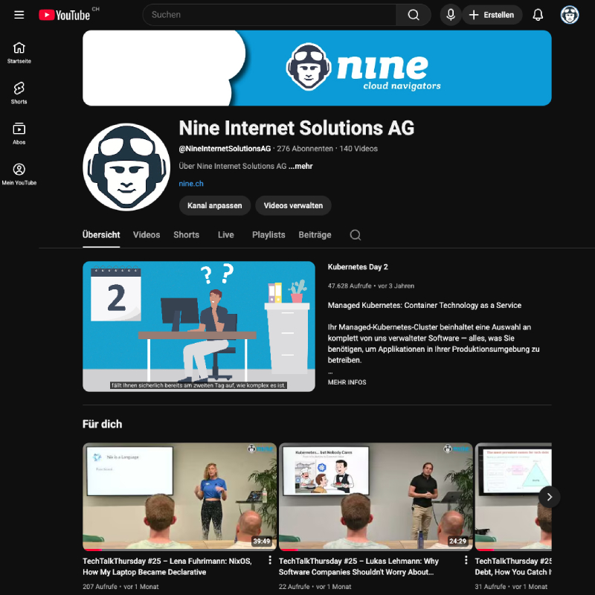Switch to the Live tab

tap(226, 235)
